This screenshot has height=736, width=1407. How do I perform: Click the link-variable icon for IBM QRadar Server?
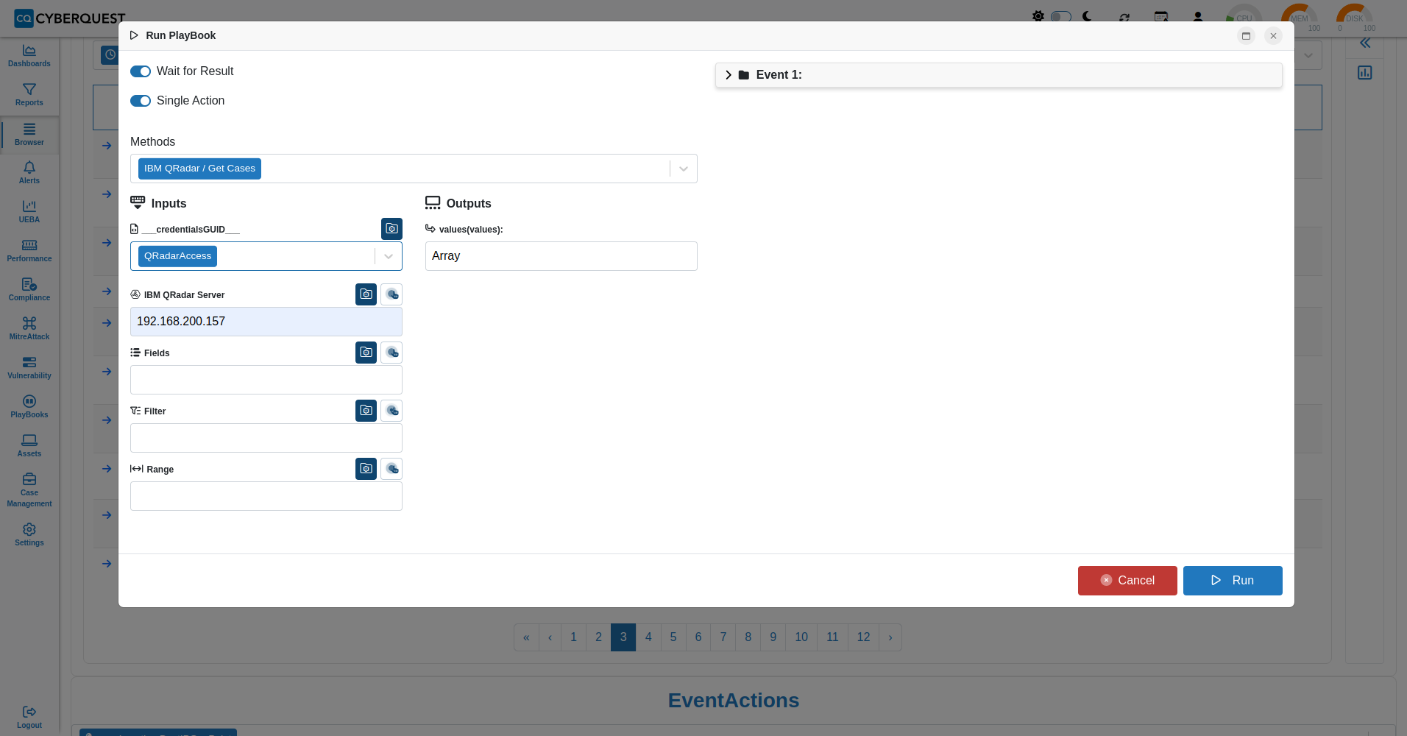[x=391, y=294]
